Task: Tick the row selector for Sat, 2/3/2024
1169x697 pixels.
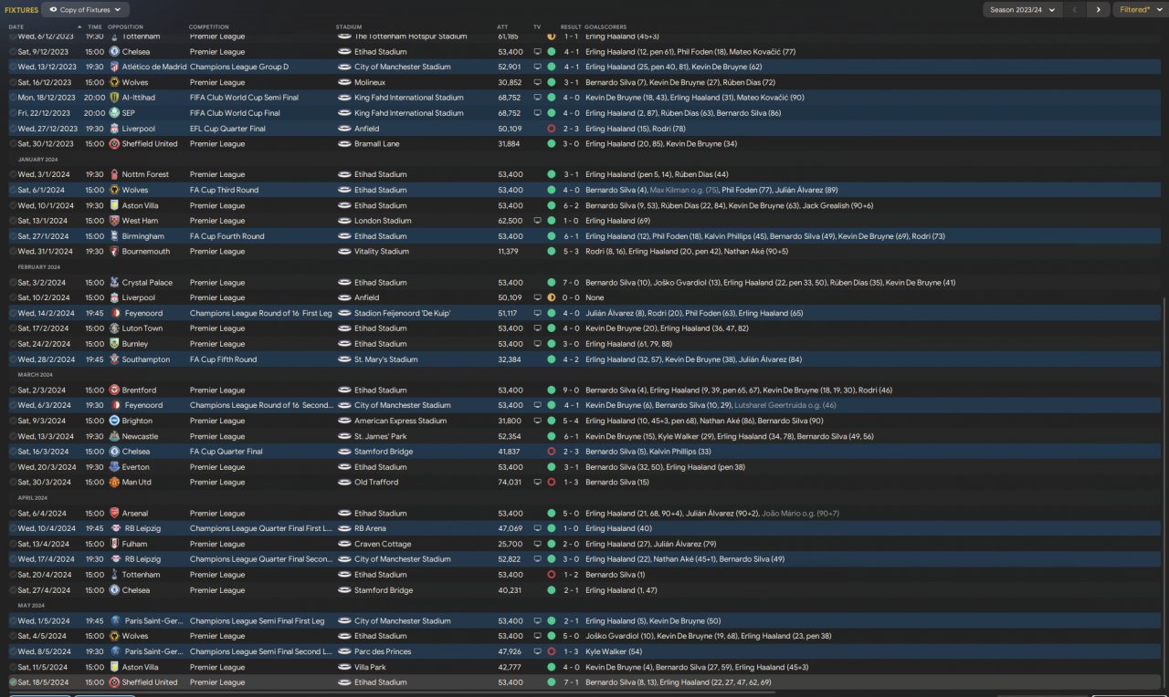Action: pyautogui.click(x=13, y=390)
